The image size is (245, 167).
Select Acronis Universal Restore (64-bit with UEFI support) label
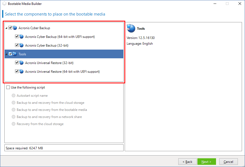pyautogui.click(x=62, y=71)
